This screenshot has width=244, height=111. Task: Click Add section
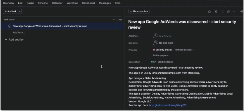pyautogui.click(x=17, y=39)
